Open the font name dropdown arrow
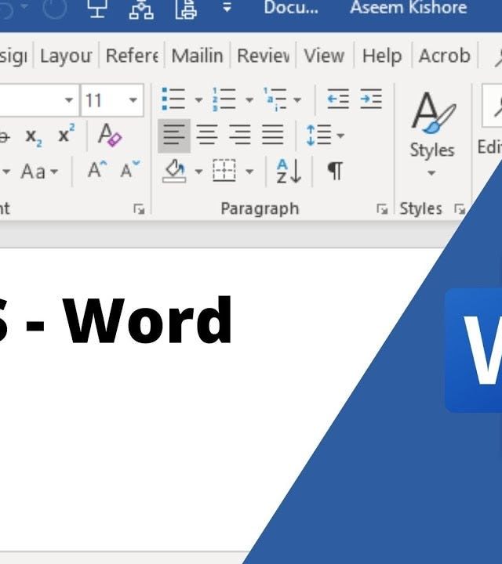This screenshot has height=564, width=502. 68,100
